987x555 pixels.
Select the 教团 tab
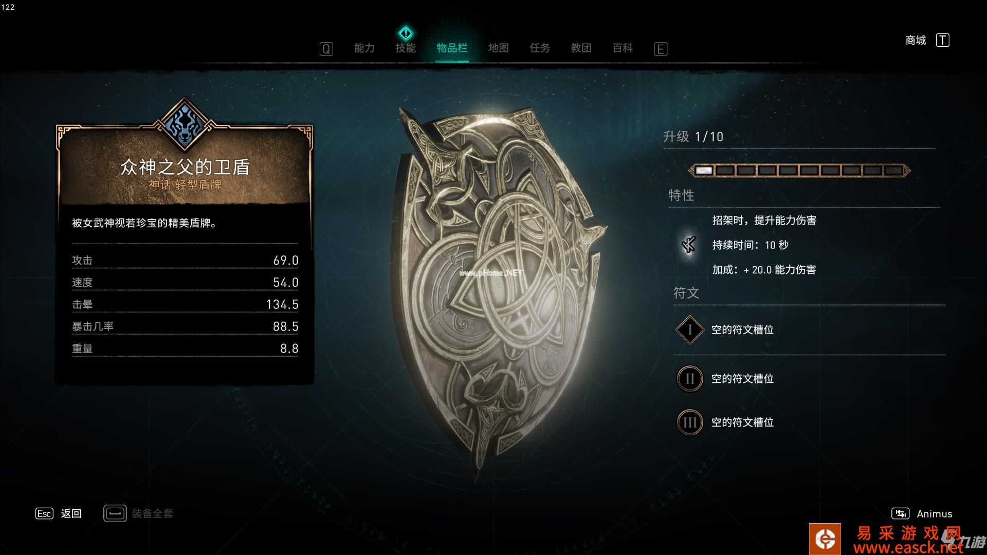pyautogui.click(x=581, y=48)
